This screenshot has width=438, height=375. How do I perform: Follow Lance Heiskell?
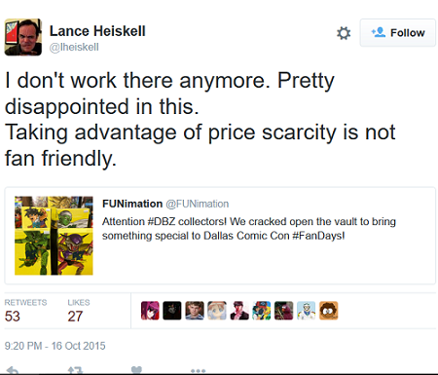pos(397,32)
